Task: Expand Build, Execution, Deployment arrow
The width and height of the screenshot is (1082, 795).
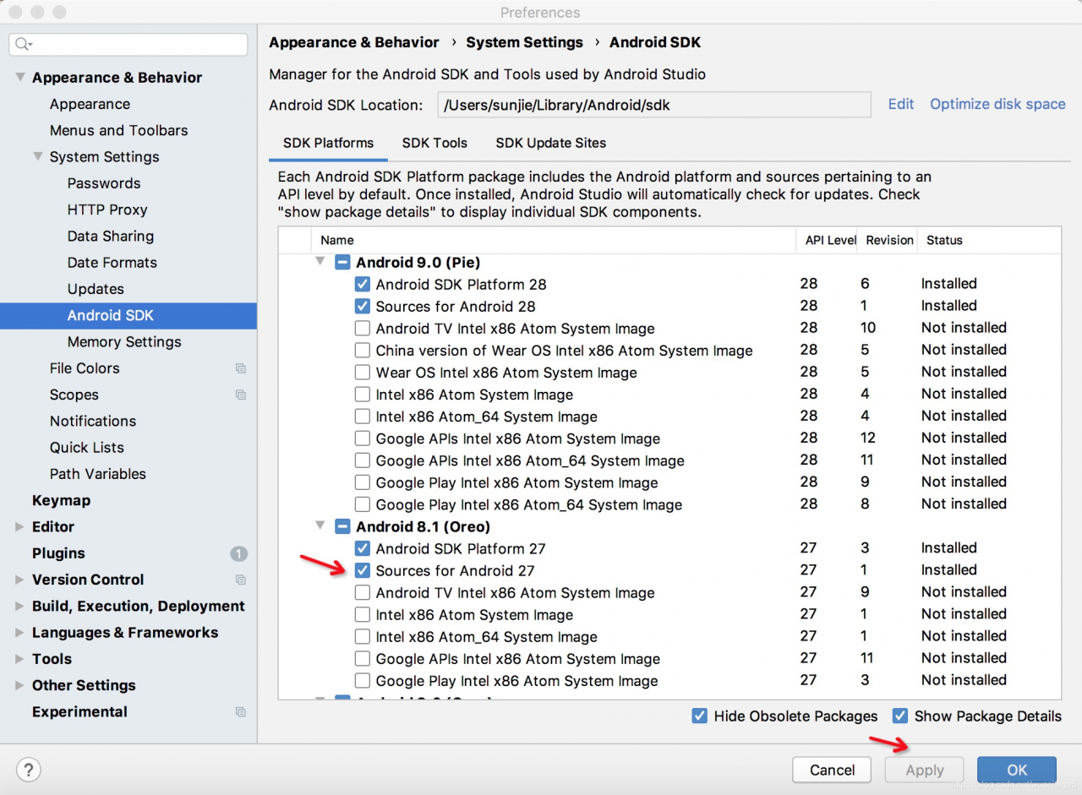Action: point(19,606)
